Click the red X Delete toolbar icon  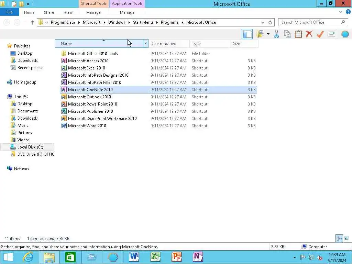309,34
